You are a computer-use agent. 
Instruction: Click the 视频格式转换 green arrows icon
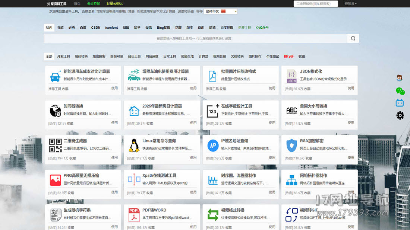click(213, 215)
